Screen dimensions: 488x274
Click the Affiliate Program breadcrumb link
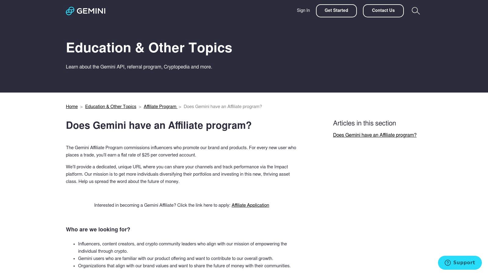click(x=160, y=107)
